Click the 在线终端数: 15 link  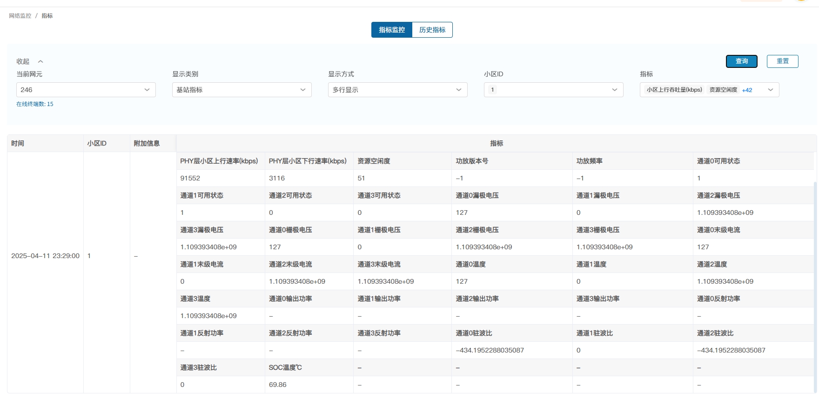35,104
